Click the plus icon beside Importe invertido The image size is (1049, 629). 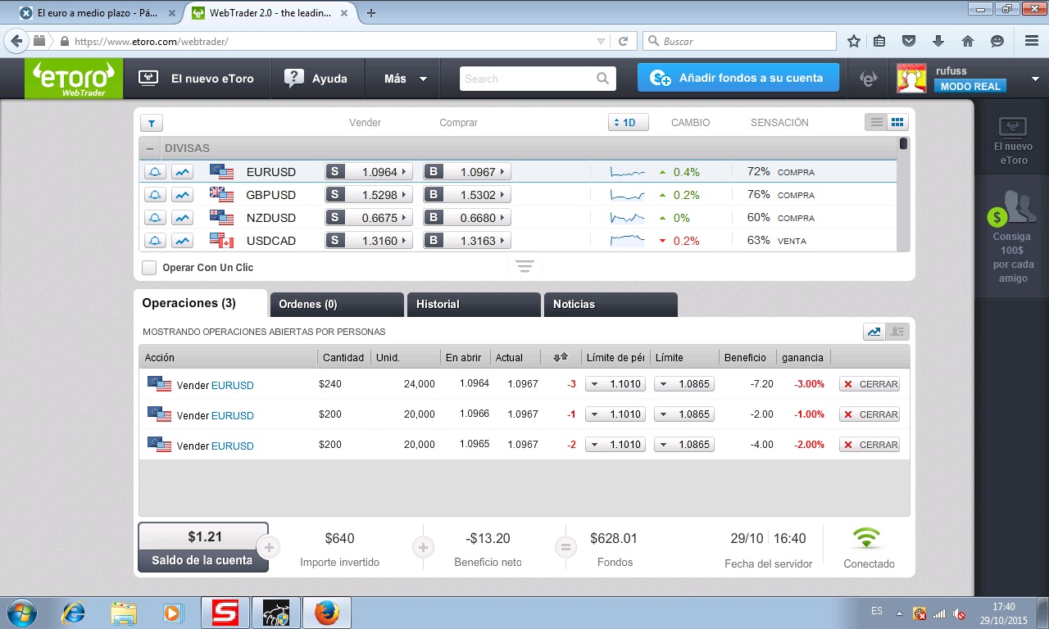(268, 547)
